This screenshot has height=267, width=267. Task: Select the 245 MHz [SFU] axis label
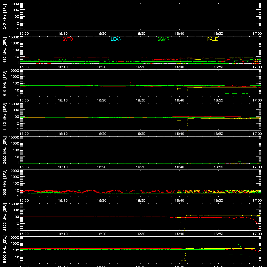(x=4, y=17)
